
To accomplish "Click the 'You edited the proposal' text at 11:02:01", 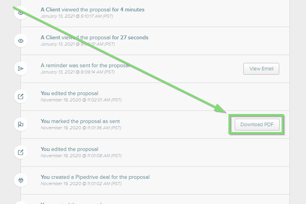I will 69,94.
